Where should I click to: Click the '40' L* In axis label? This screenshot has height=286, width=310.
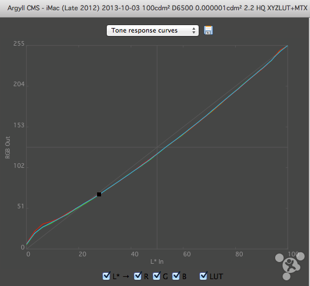coord(135,254)
